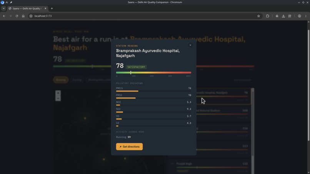The image size is (310, 174).
Task: Open the extensions puzzle icon
Action: pos(267,16)
